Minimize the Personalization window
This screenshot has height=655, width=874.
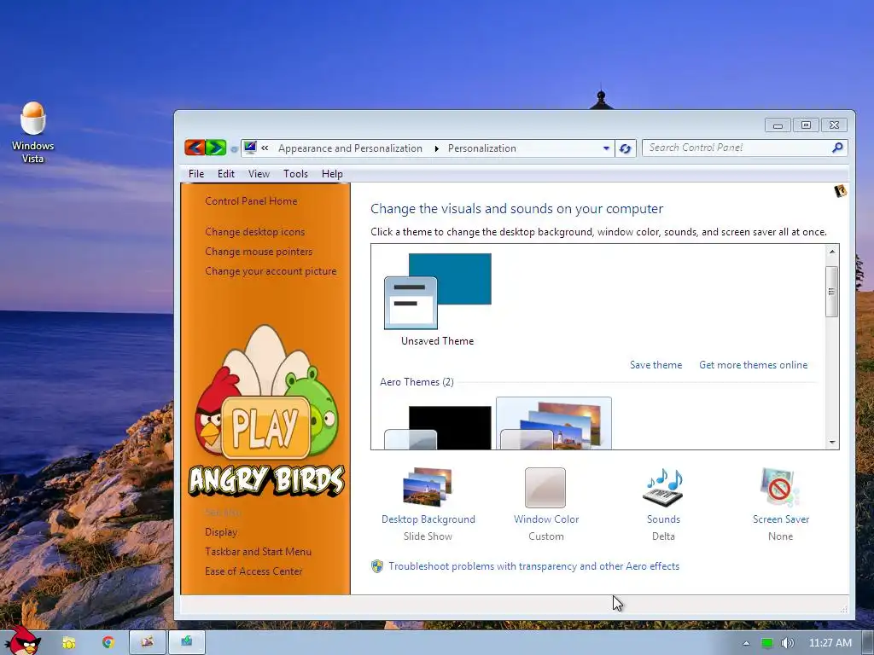click(x=778, y=125)
